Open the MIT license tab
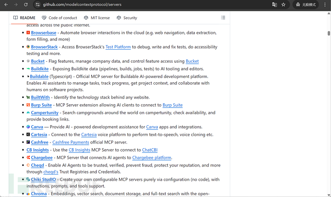The height and width of the screenshot is (197, 331). pos(97,18)
